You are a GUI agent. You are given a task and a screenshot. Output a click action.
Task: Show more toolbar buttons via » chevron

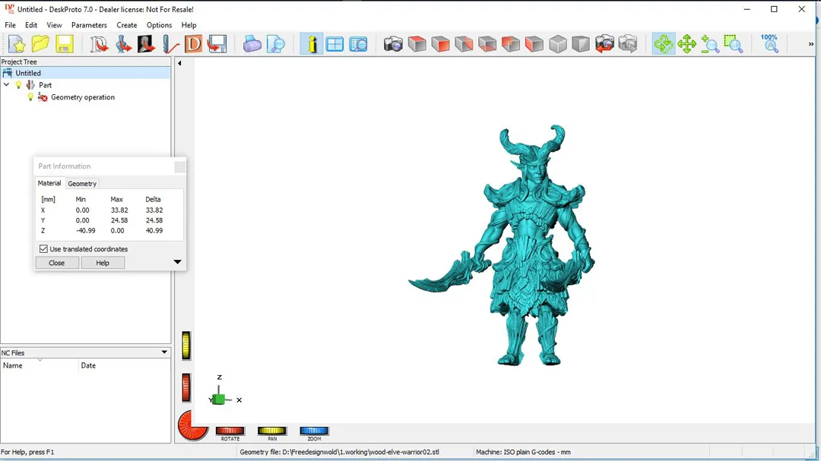coord(810,44)
